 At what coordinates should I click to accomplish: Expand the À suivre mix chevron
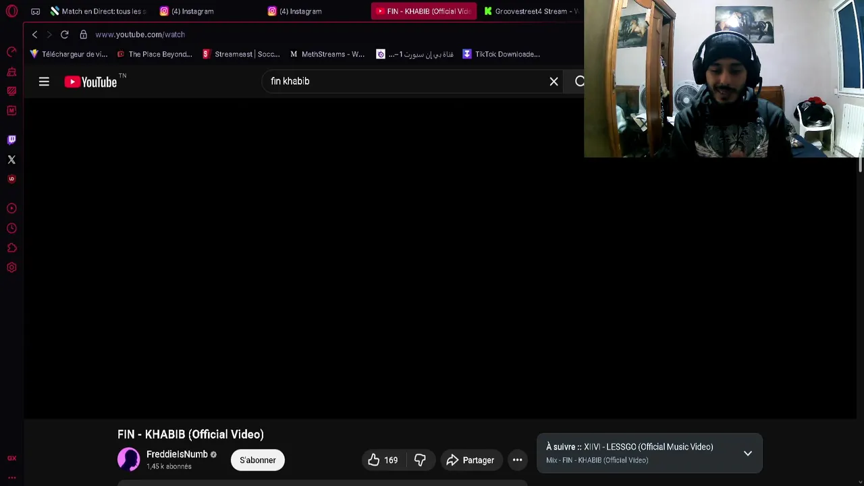[748, 454]
